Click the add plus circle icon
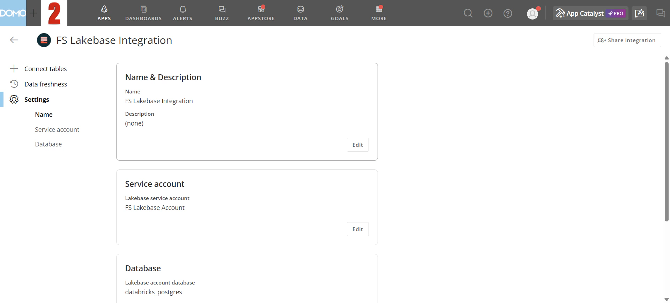 [488, 13]
